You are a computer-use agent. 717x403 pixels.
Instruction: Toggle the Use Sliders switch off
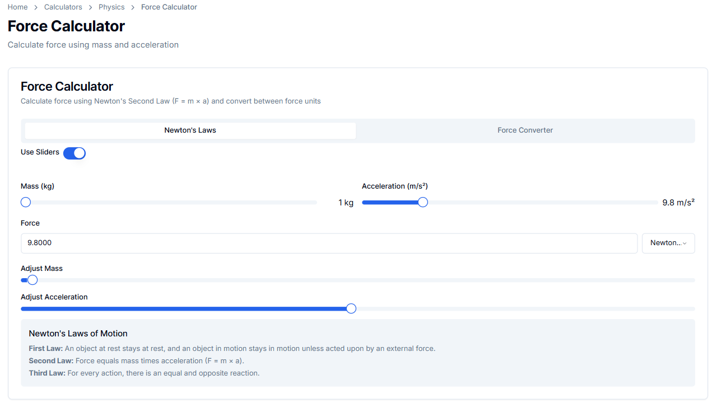point(75,153)
